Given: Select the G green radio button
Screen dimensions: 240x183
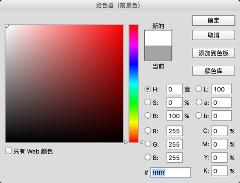Looking at the screenshot, I should [148, 144].
